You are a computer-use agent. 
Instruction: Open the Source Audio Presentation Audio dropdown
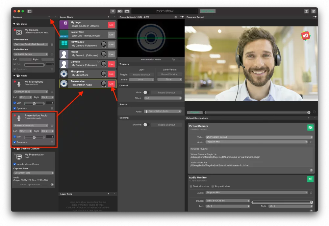coord(163,111)
